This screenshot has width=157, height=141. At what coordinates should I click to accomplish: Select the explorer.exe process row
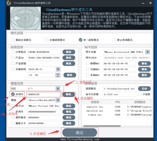pyautogui.click(x=117, y=107)
